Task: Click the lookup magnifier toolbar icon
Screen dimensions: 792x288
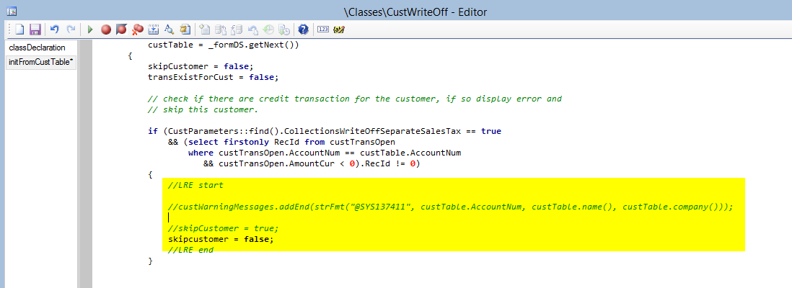Action: [169, 30]
